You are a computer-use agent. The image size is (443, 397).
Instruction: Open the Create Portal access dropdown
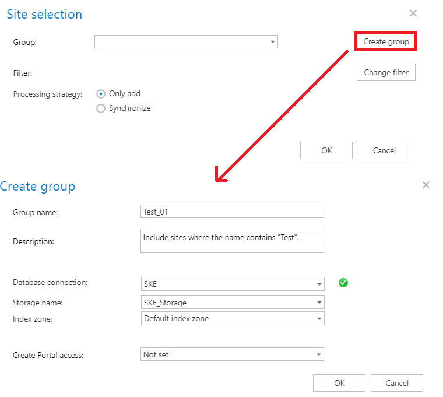[x=319, y=354]
